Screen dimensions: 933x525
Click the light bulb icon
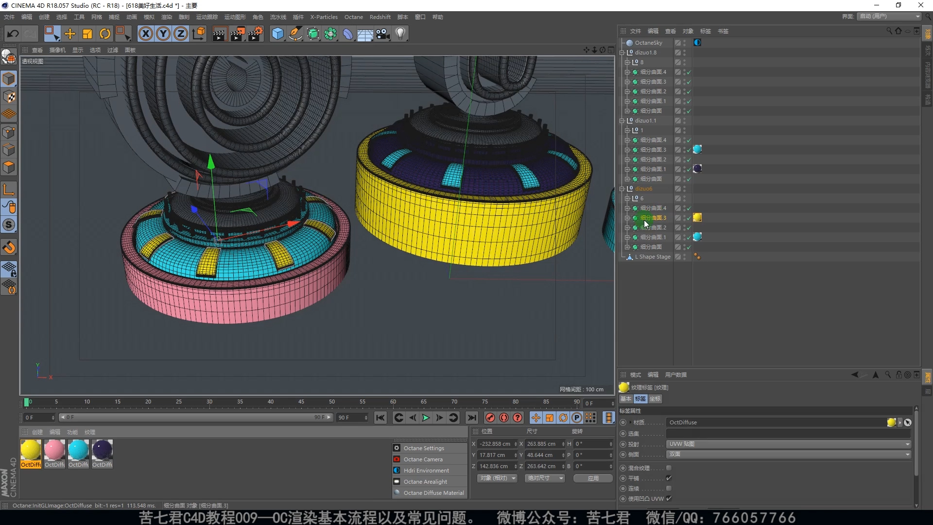(400, 34)
